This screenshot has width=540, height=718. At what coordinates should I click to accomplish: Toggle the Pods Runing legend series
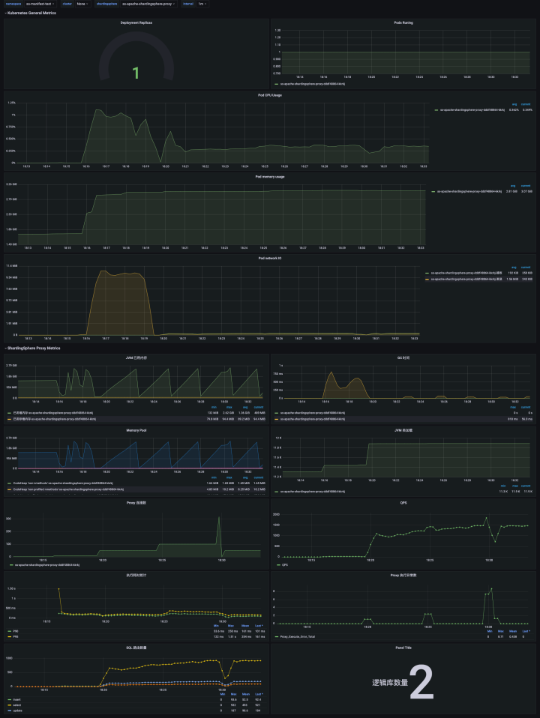[313, 84]
